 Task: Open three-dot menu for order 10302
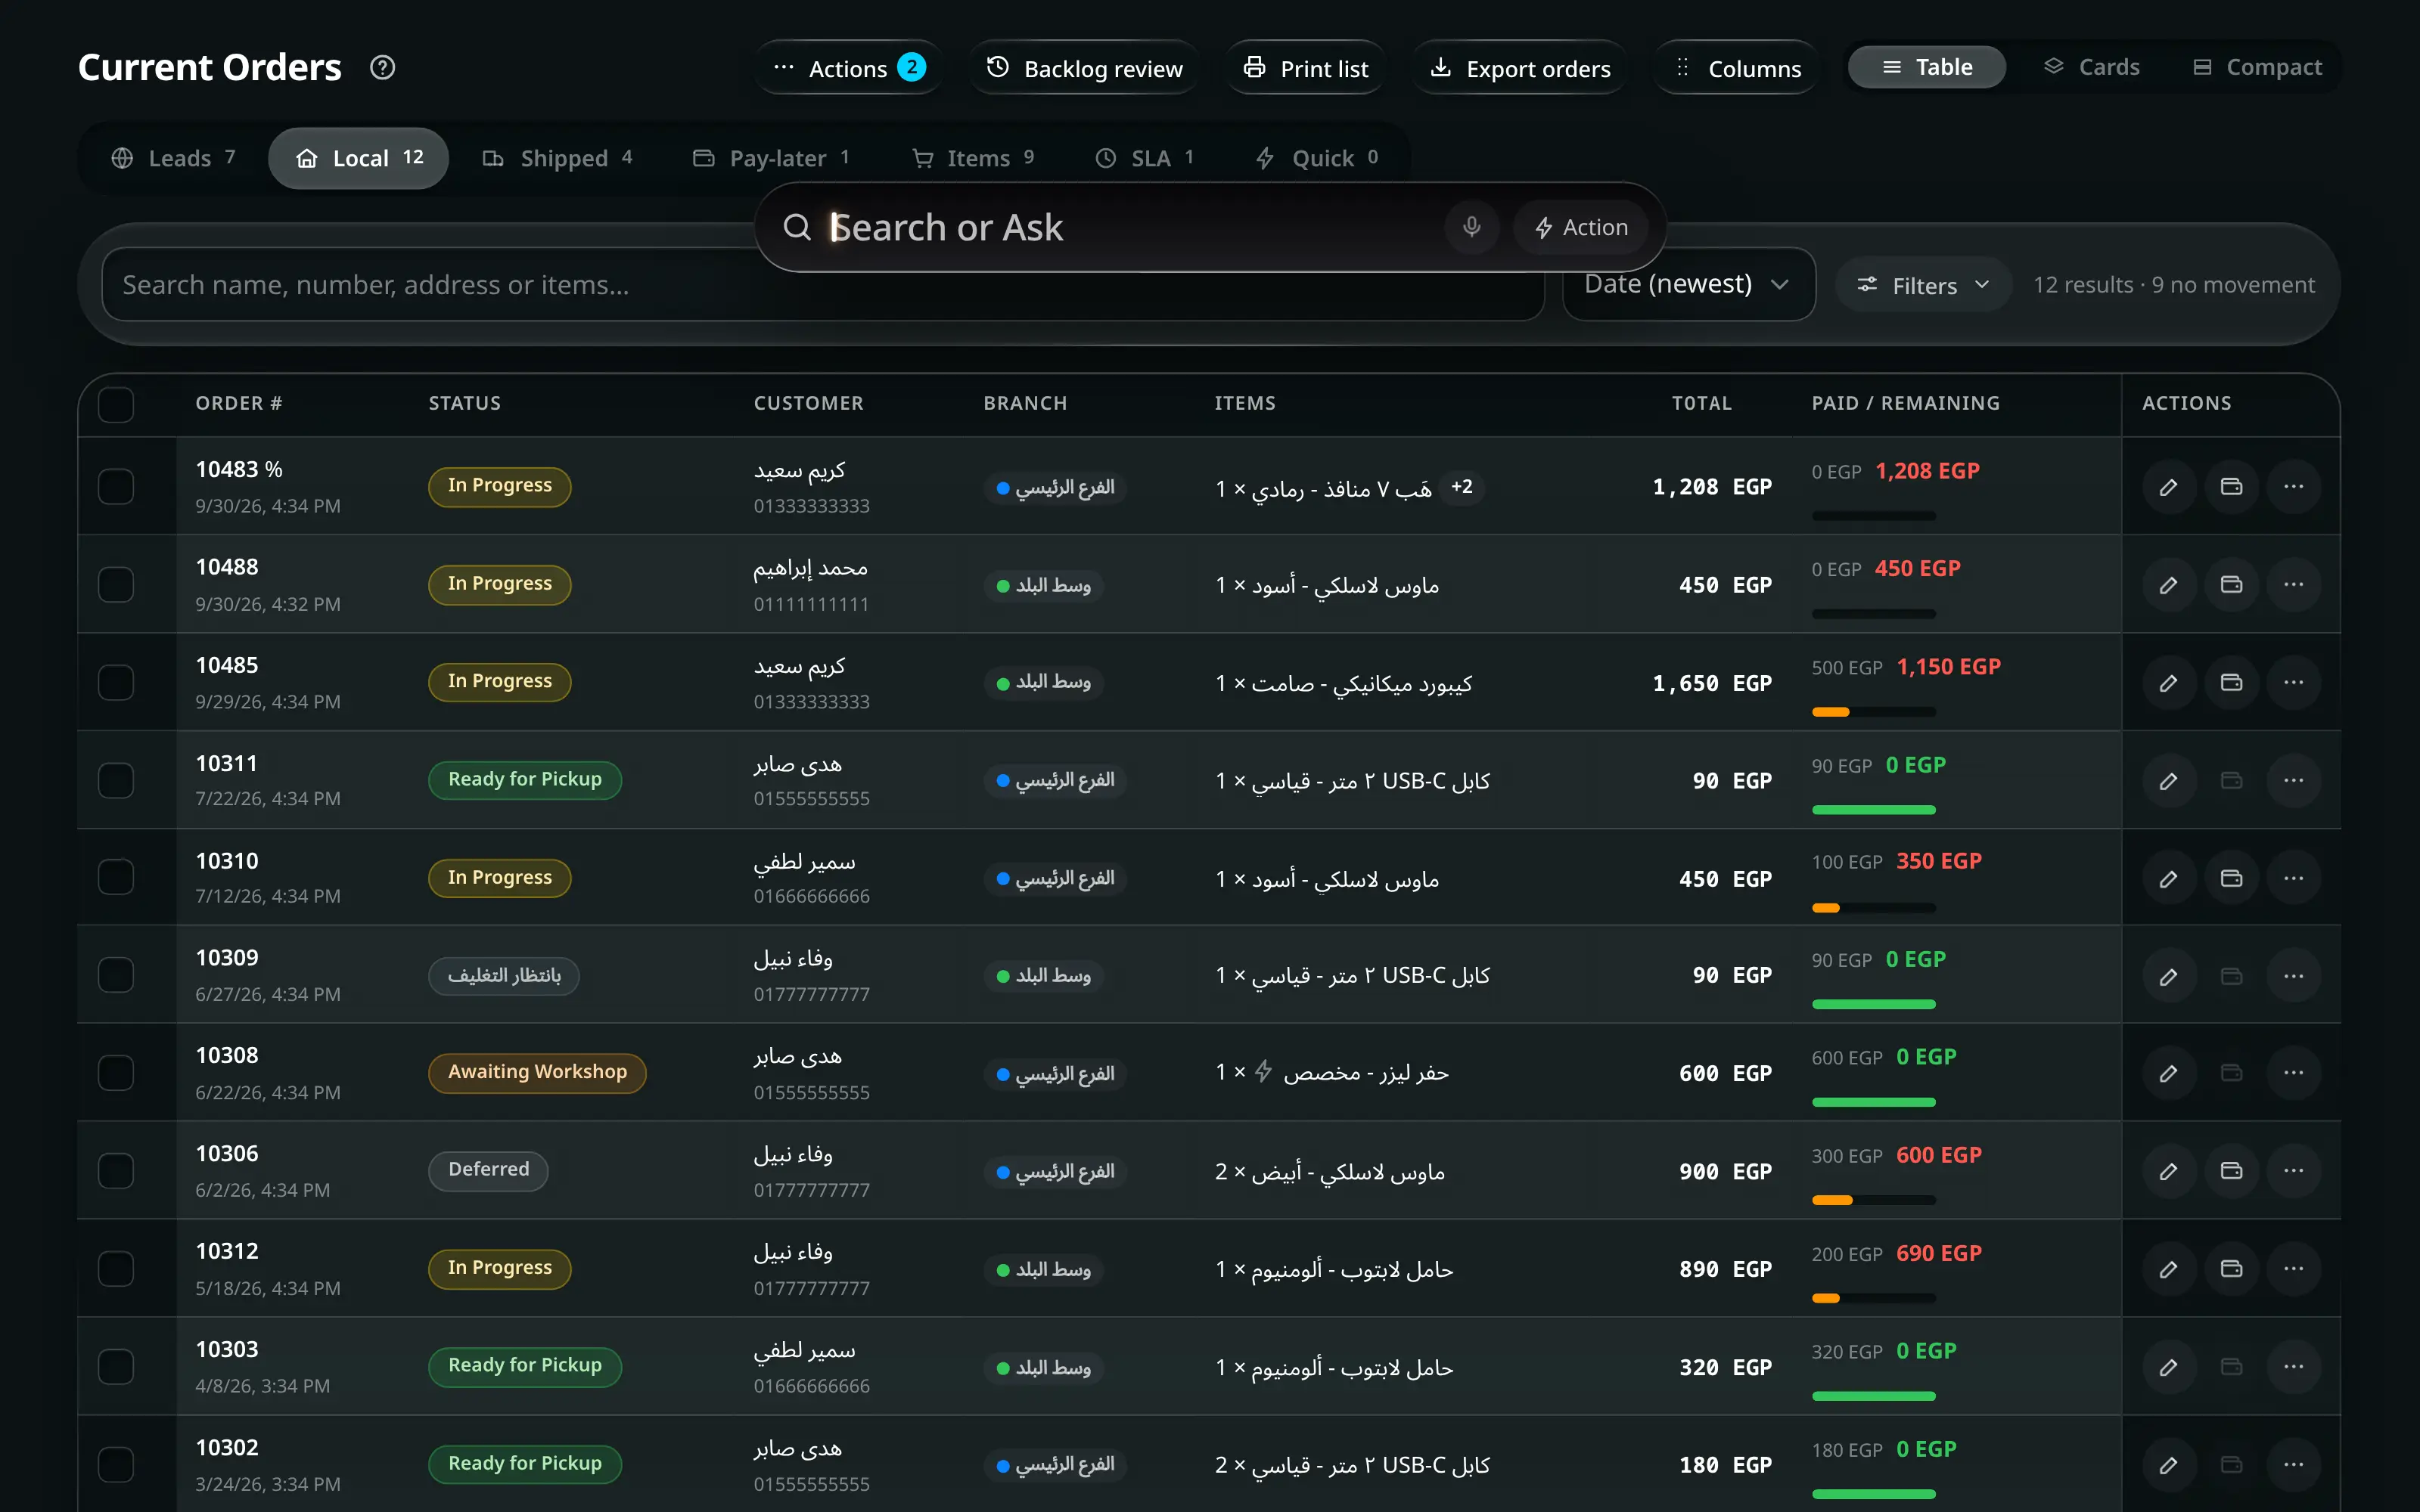tap(2294, 1465)
